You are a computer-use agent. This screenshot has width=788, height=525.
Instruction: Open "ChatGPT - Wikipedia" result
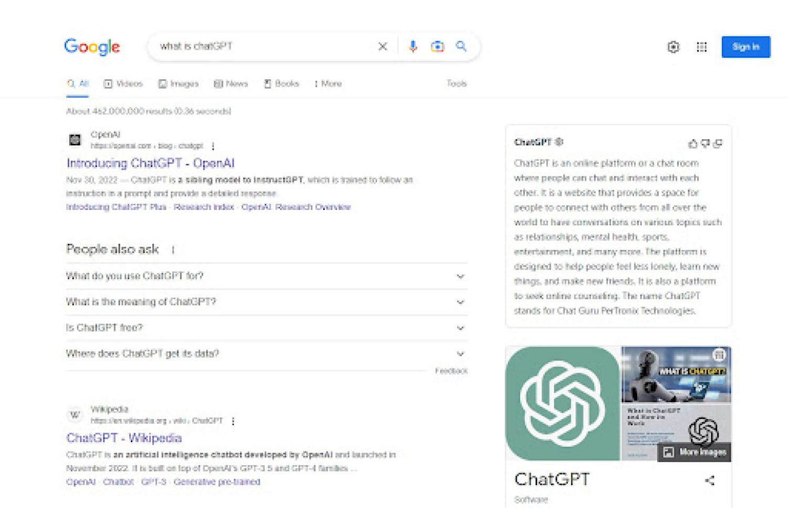point(124,438)
